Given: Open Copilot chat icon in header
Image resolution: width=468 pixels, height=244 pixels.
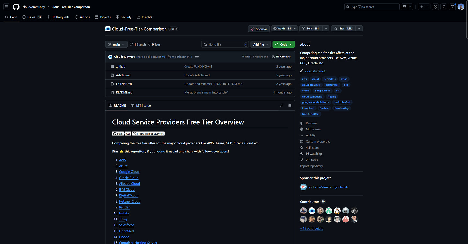Looking at the screenshot, I should pos(405,7).
